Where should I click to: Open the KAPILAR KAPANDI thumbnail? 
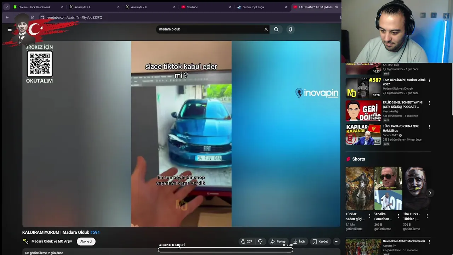(363, 134)
